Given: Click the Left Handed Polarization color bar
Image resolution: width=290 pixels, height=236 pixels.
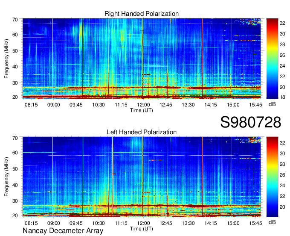Looking at the screenshot, I should [x=272, y=177].
